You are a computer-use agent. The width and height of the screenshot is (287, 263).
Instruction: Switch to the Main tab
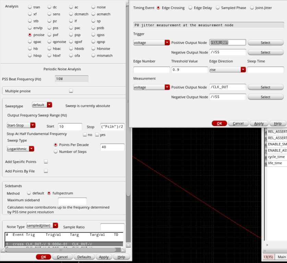[x=282, y=257]
